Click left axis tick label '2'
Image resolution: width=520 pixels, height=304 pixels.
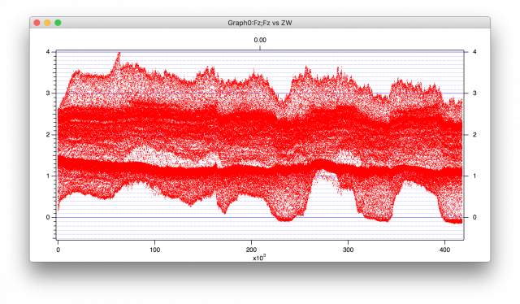click(48, 134)
